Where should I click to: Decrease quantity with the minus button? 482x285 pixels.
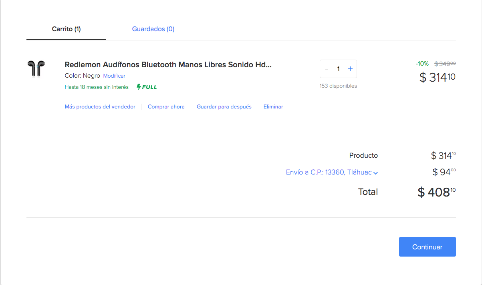(327, 69)
